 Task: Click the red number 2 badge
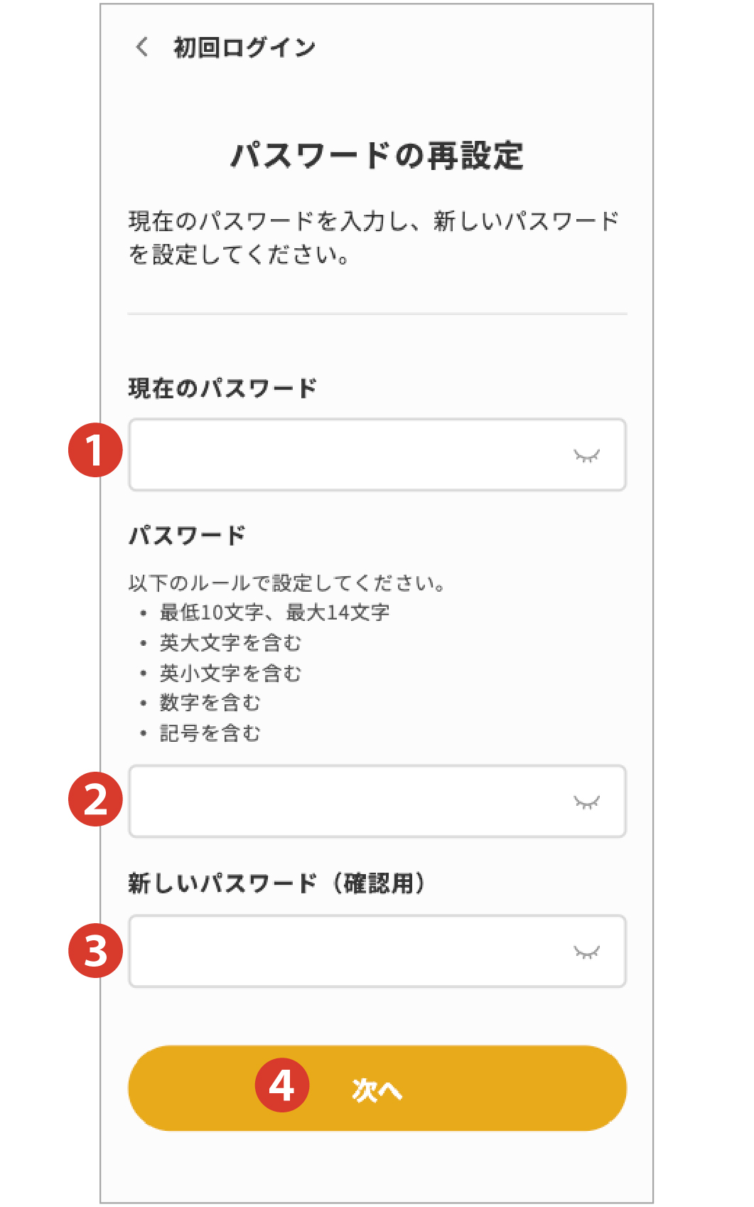click(x=95, y=799)
